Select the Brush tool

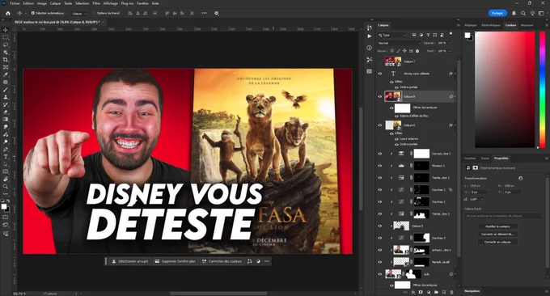(6, 90)
